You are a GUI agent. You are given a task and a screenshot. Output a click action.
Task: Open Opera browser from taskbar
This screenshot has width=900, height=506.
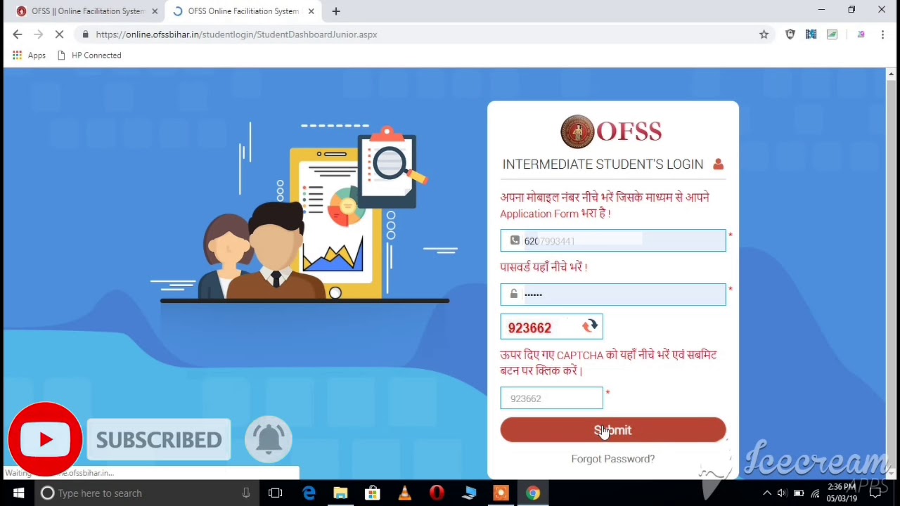(437, 493)
